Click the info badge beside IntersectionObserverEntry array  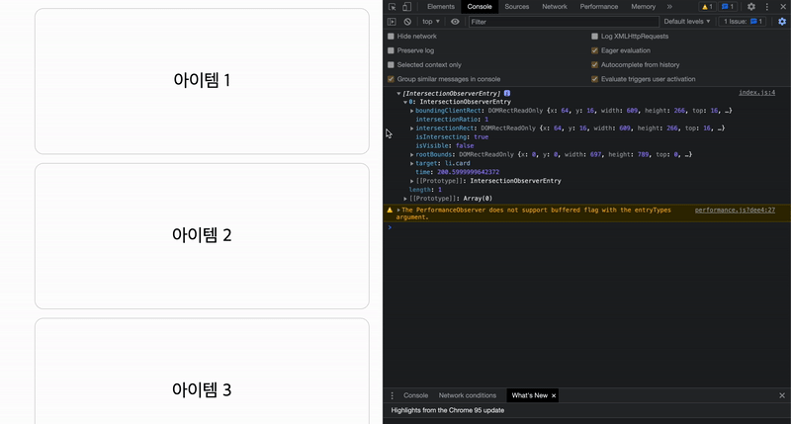pos(507,93)
